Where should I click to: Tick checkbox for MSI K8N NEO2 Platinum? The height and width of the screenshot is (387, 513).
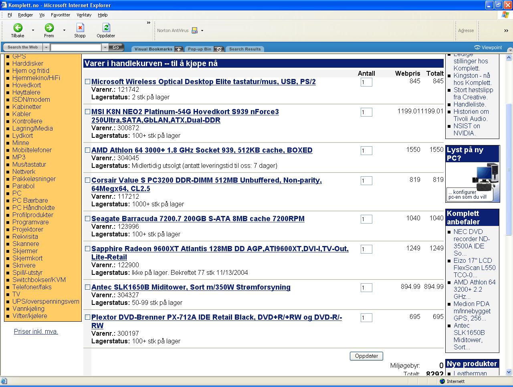(87, 111)
